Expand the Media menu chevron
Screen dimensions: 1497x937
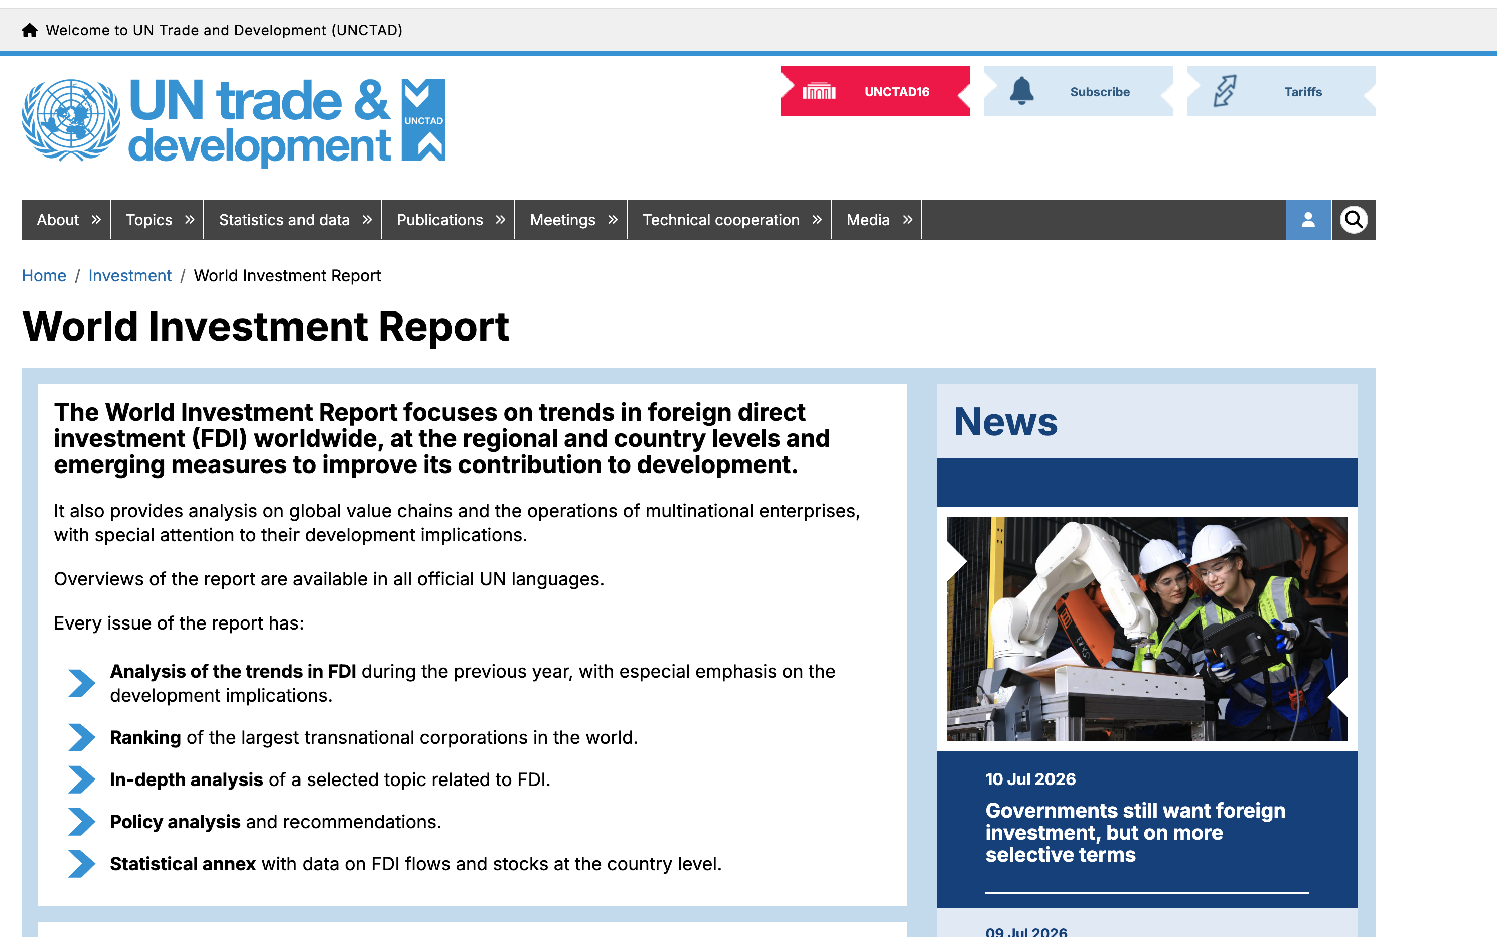908,219
